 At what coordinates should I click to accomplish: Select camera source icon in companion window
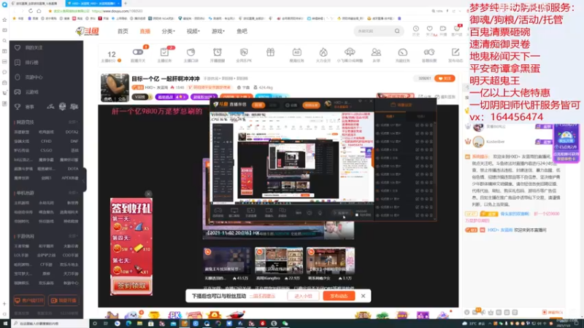[x=269, y=211]
